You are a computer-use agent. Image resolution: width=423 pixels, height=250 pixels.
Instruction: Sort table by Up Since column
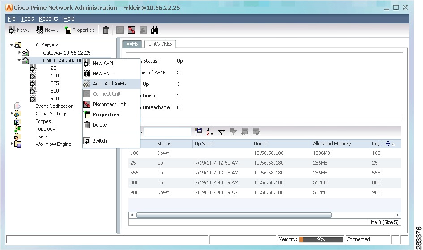[222, 144]
